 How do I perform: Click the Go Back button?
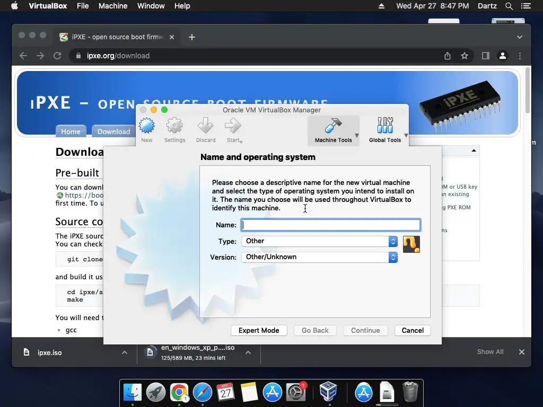click(315, 331)
